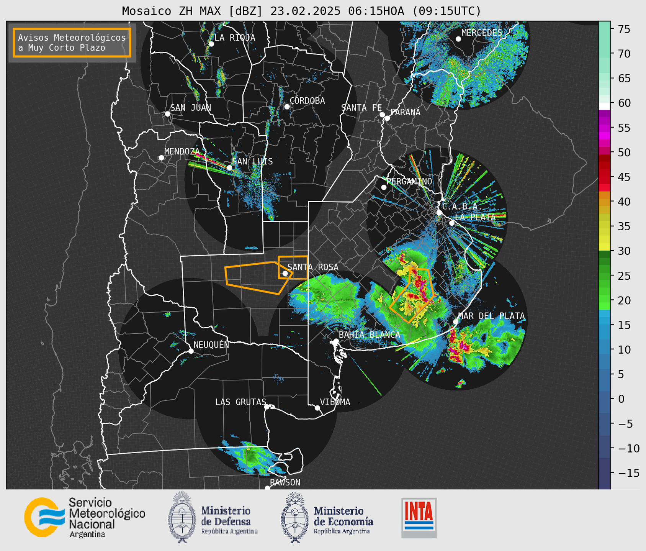Click the SANTA ROSA text label
This screenshot has width=646, height=551.
click(313, 267)
